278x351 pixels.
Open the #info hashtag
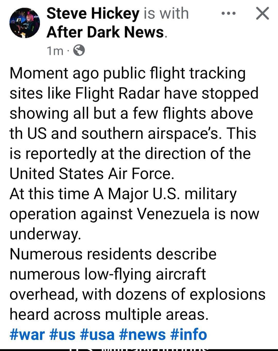(188, 335)
